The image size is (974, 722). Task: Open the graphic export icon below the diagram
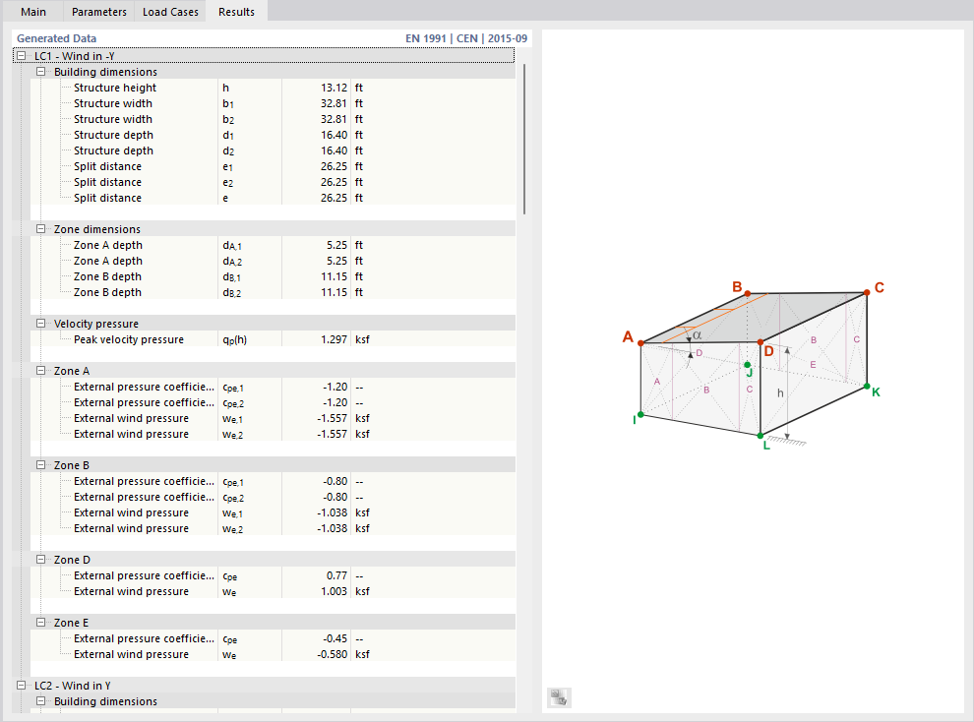(558, 696)
